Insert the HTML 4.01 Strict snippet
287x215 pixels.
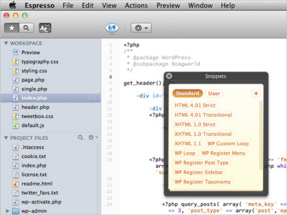(x=195, y=105)
